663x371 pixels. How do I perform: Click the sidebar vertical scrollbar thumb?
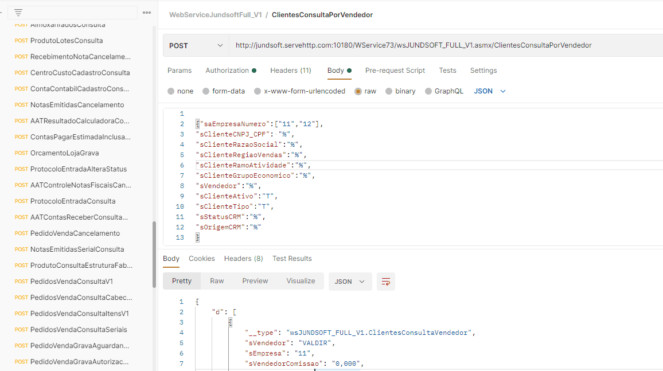coord(154,255)
